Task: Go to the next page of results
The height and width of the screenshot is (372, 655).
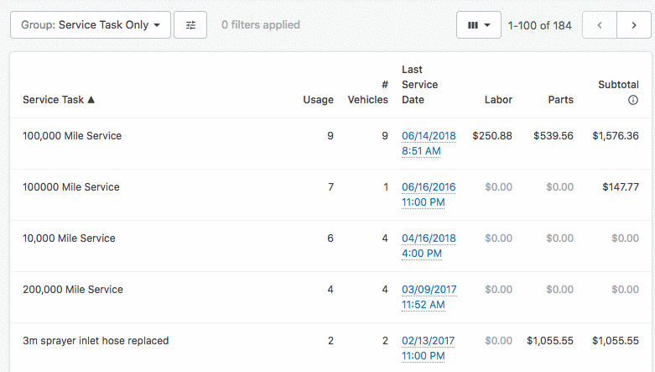Action: point(633,25)
